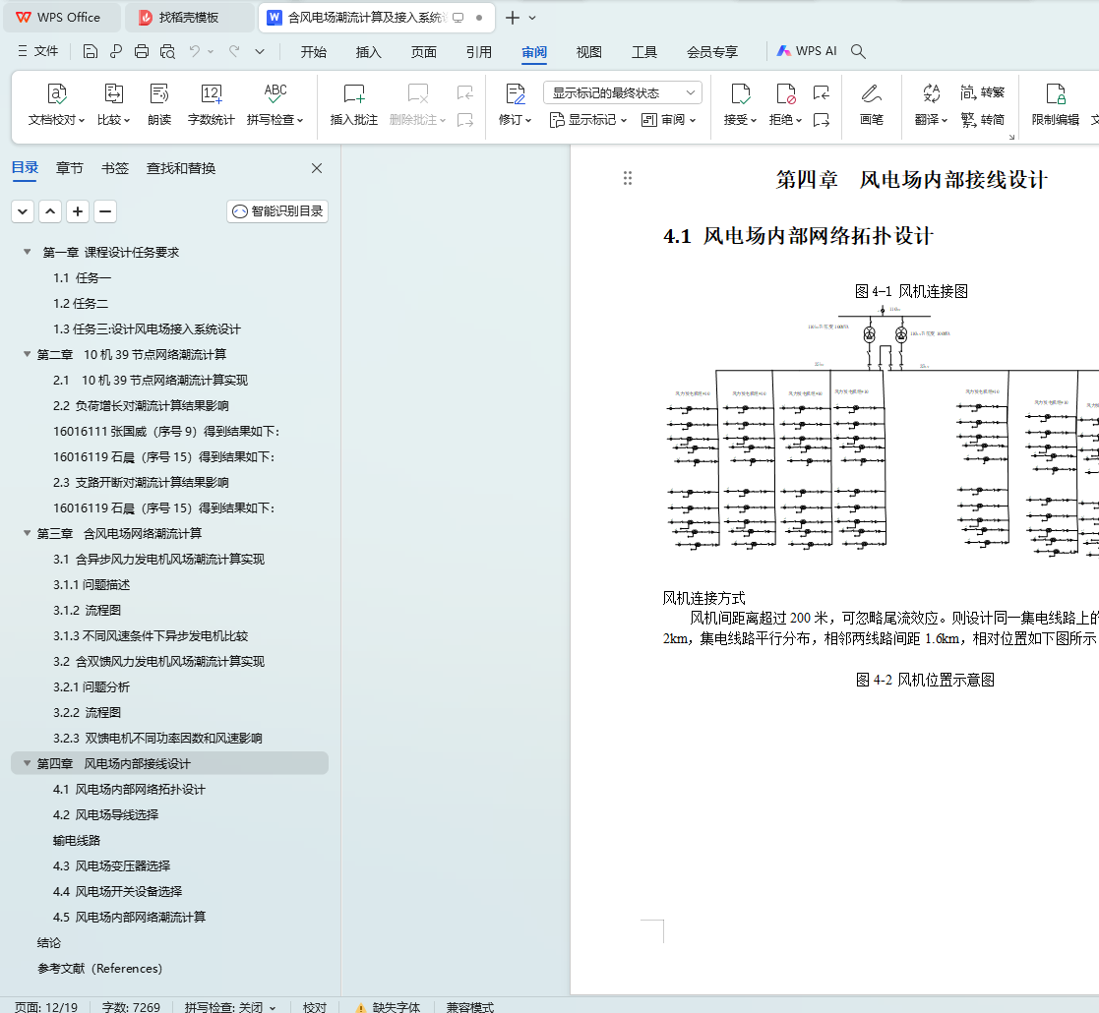This screenshot has width=1099, height=1013.
Task: Navigate to 3.1.2 流程图 heading
Action: coord(87,610)
